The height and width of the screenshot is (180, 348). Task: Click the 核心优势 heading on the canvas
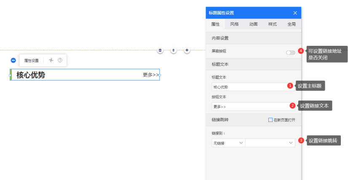click(31, 75)
